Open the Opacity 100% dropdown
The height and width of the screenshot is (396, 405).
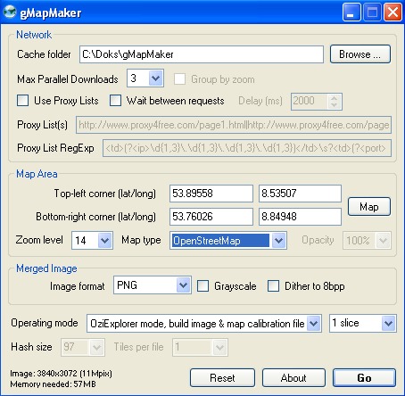[x=383, y=240]
